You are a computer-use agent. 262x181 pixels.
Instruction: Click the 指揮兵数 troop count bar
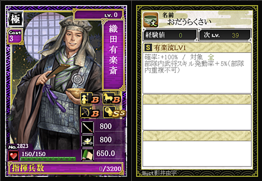(x=66, y=168)
